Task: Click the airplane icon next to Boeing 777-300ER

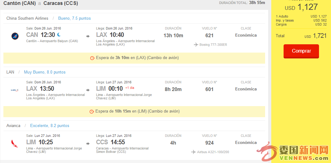Action: click(196, 45)
